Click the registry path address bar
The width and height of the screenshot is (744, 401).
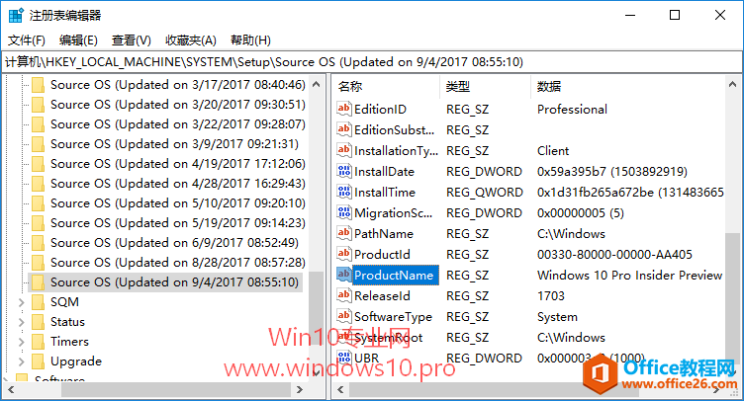click(x=372, y=62)
